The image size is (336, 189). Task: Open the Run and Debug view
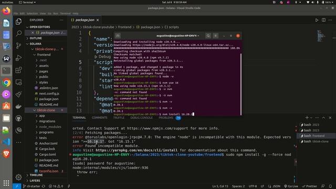[x=19, y=58]
